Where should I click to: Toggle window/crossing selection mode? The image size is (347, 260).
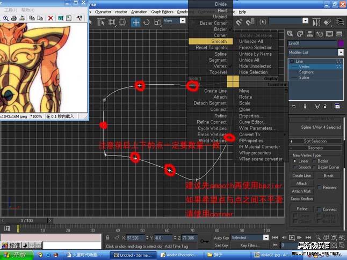point(122,23)
